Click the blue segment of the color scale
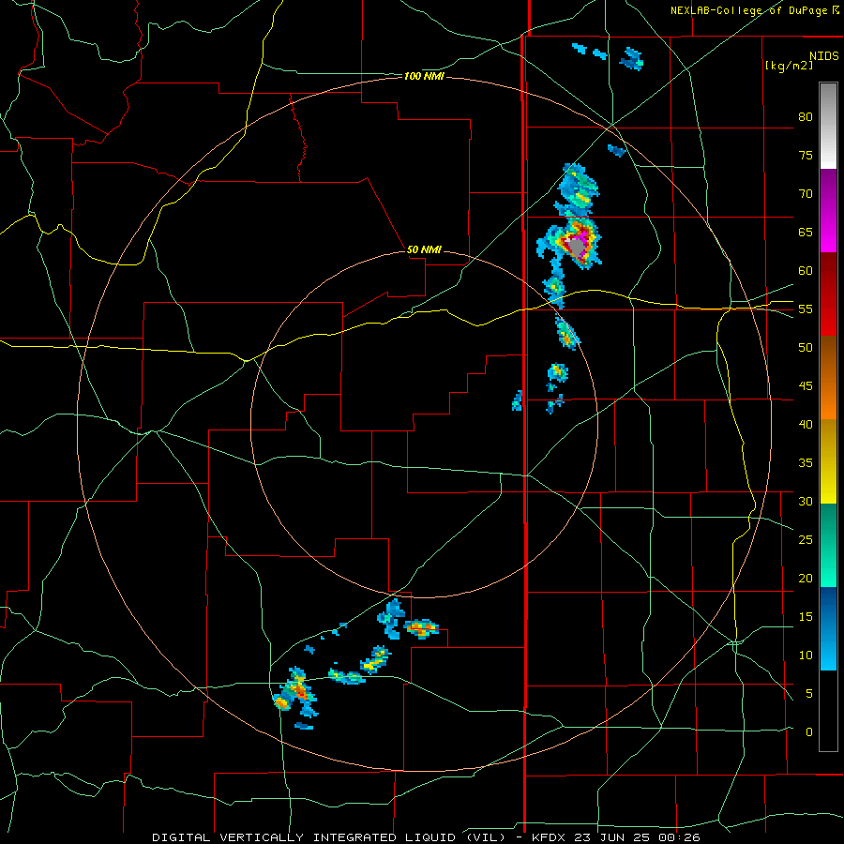 pyautogui.click(x=828, y=628)
